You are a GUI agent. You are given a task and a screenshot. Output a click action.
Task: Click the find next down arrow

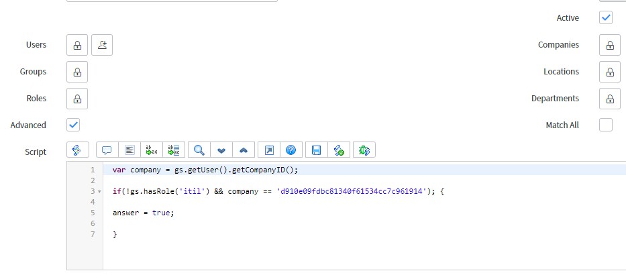(221, 150)
